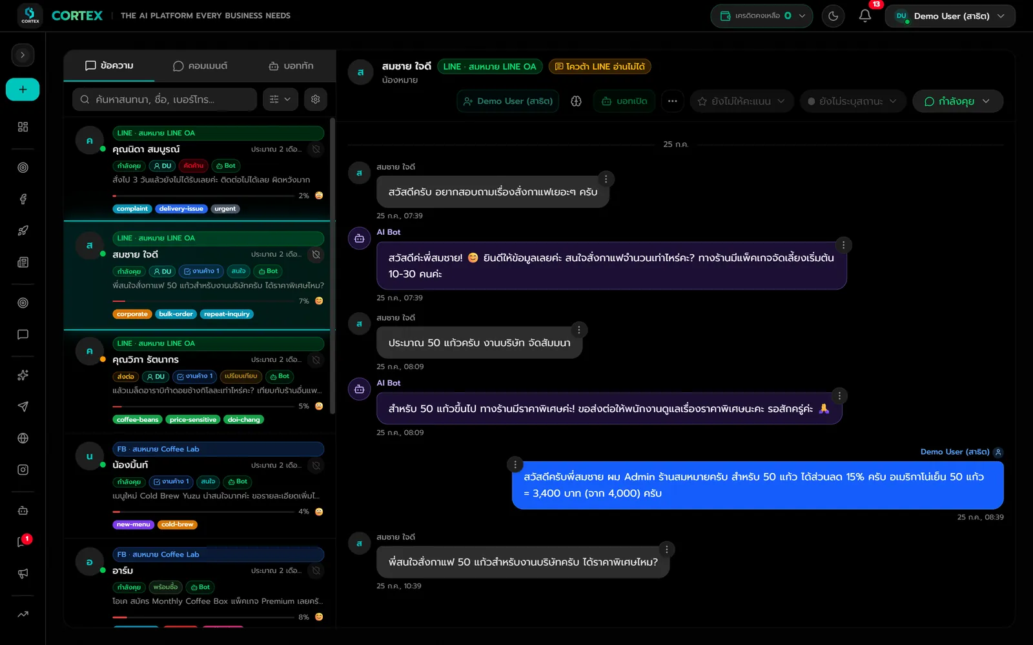The width and height of the screenshot is (1033, 645).
Task: Open the rocket icon in the sidebar
Action: (23, 231)
